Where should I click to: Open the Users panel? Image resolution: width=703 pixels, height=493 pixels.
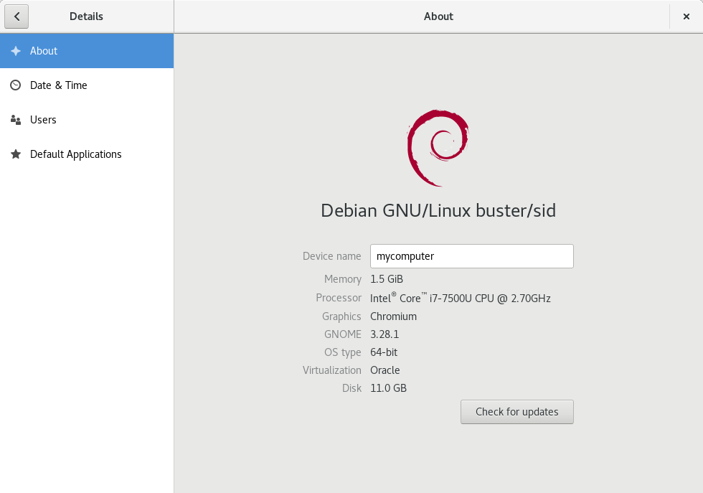tap(87, 120)
